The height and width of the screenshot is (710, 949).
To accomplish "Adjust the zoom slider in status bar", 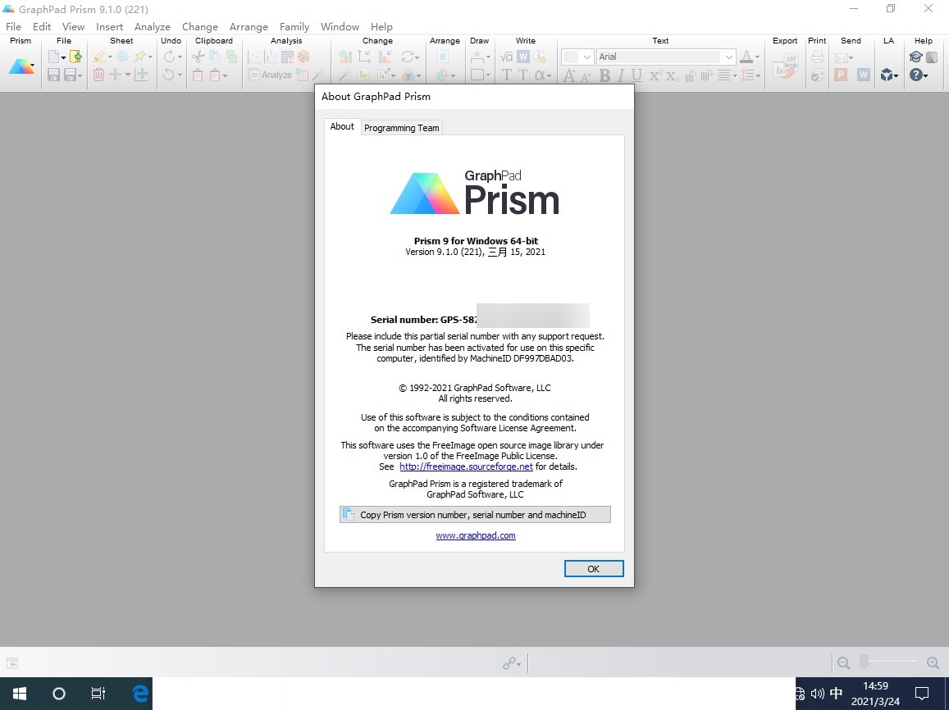I will [x=865, y=662].
